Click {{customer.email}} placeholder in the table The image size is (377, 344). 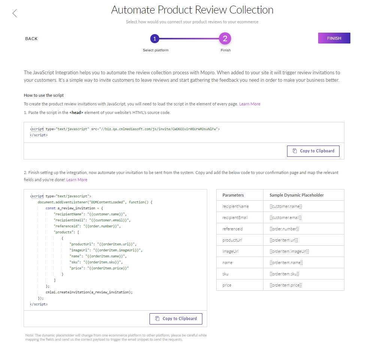(286, 218)
